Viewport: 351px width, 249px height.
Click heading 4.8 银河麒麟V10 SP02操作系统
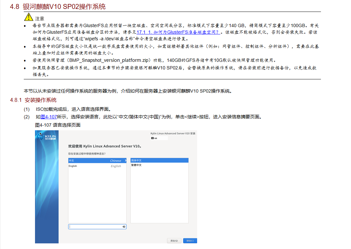pyautogui.click(x=58, y=7)
